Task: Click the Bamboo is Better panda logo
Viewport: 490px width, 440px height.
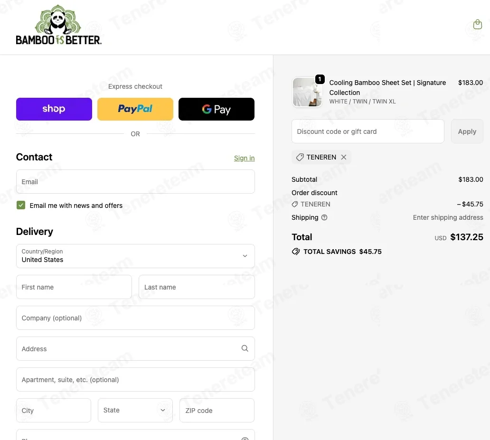Action: click(58, 26)
